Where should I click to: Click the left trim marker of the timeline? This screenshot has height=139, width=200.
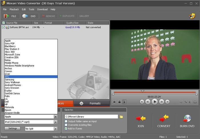113,94
